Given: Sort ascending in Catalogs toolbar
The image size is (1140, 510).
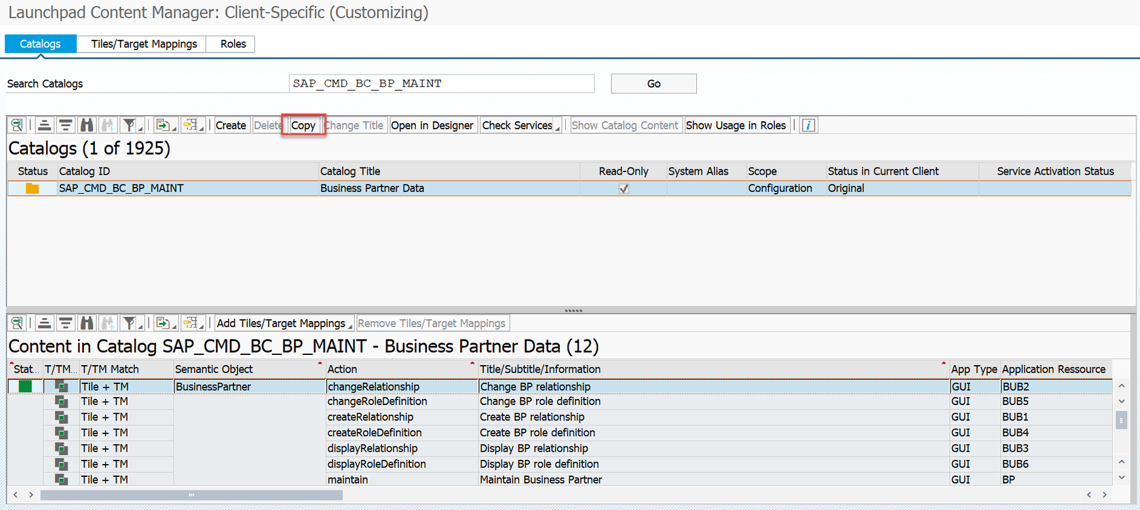Looking at the screenshot, I should pyautogui.click(x=44, y=125).
